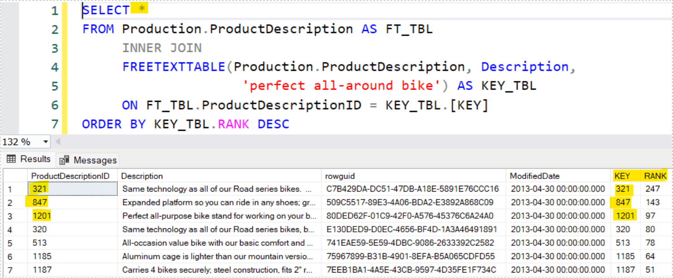Select the Description column header

pos(142,176)
